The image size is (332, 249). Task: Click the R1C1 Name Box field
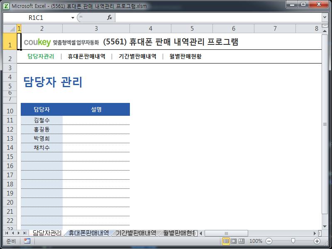[x=37, y=17]
